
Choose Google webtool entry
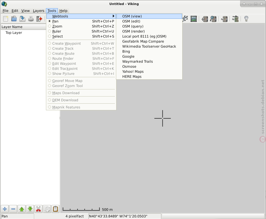pos(149,57)
